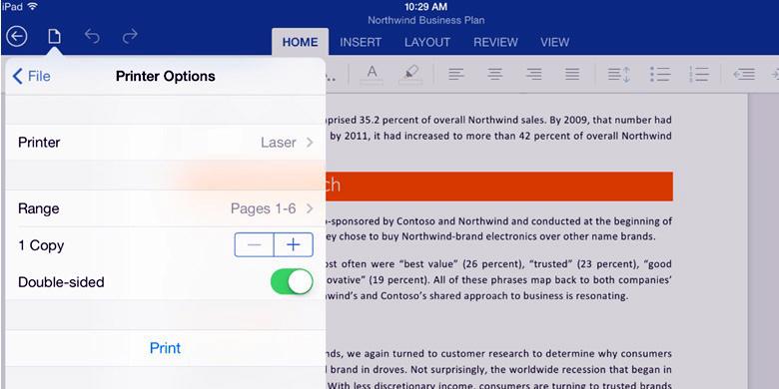Decrease copies with the minus button

click(254, 244)
